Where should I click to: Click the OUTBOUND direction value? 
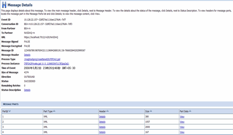(x=29, y=77)
